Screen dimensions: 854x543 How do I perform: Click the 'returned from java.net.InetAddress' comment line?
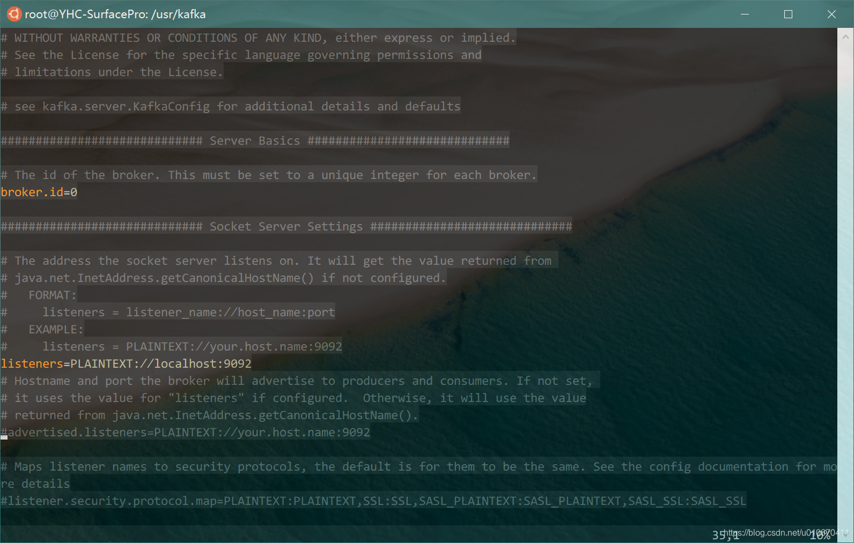210,415
